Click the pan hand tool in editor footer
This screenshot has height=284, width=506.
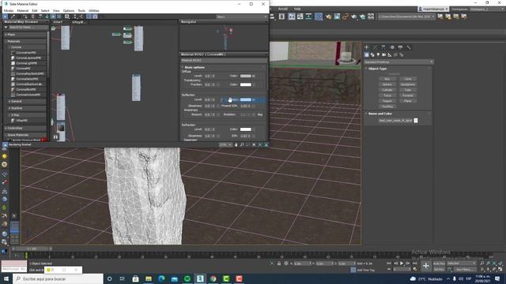coord(236,145)
